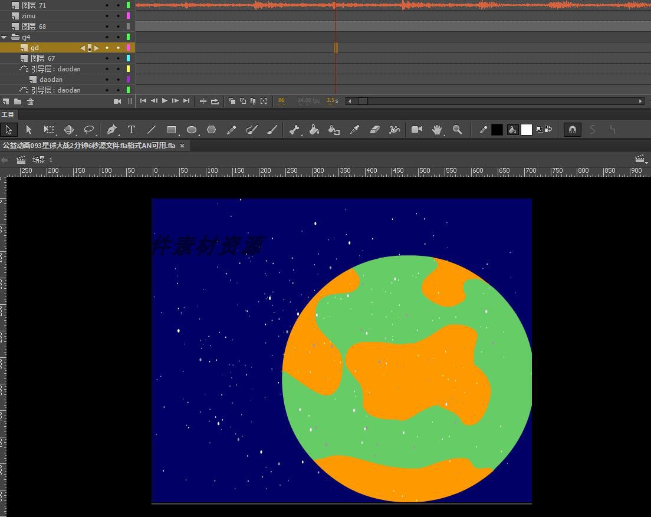Viewport: 651px width, 517px height.
Task: Toggle the Loop playback button
Action: [215, 101]
